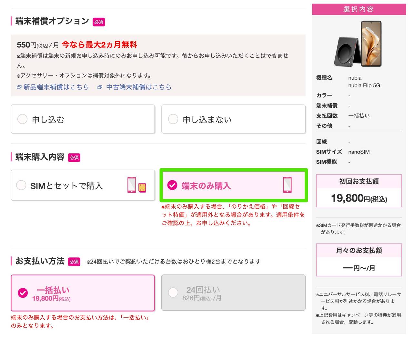Click the 必須 badge next to 端末補償オプション

99,22
